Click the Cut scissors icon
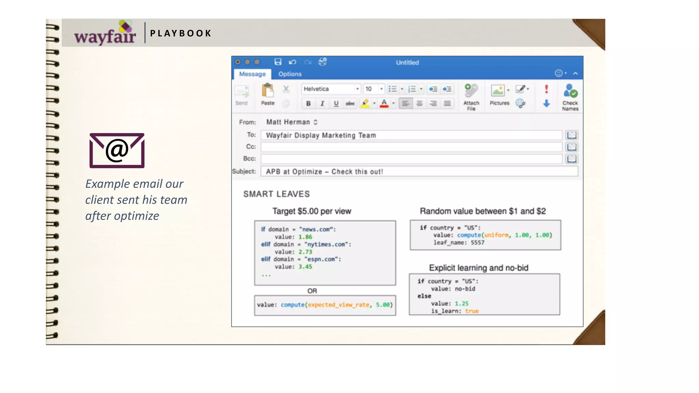699x393 pixels. [x=286, y=89]
